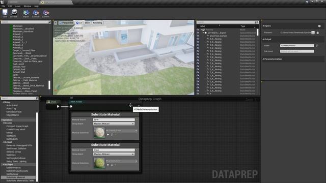
Task: Collapse the Parameterization section
Action: pos(263,59)
